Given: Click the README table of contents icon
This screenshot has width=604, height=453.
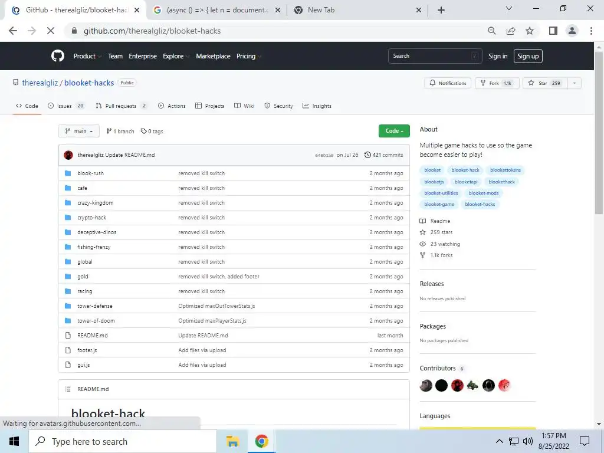Looking at the screenshot, I should click(x=68, y=389).
